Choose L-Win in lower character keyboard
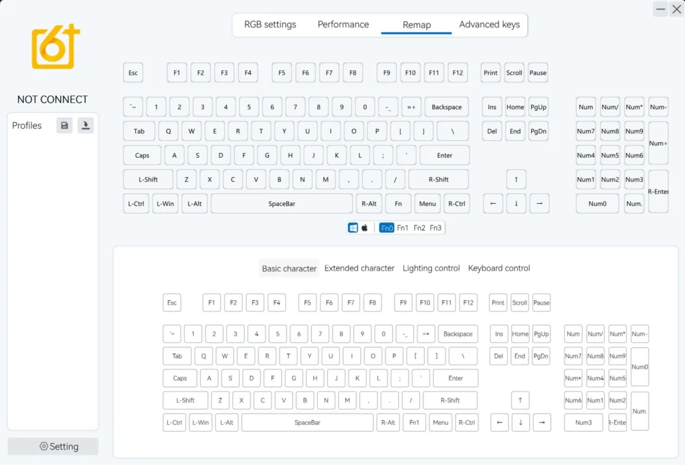The width and height of the screenshot is (685, 465). pos(201,422)
